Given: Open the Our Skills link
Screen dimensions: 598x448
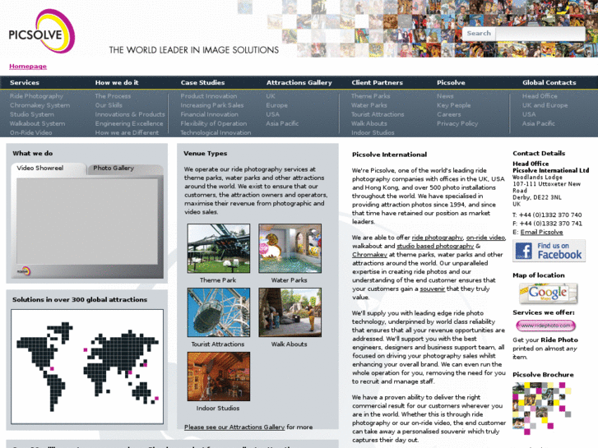Looking at the screenshot, I should coord(109,105).
